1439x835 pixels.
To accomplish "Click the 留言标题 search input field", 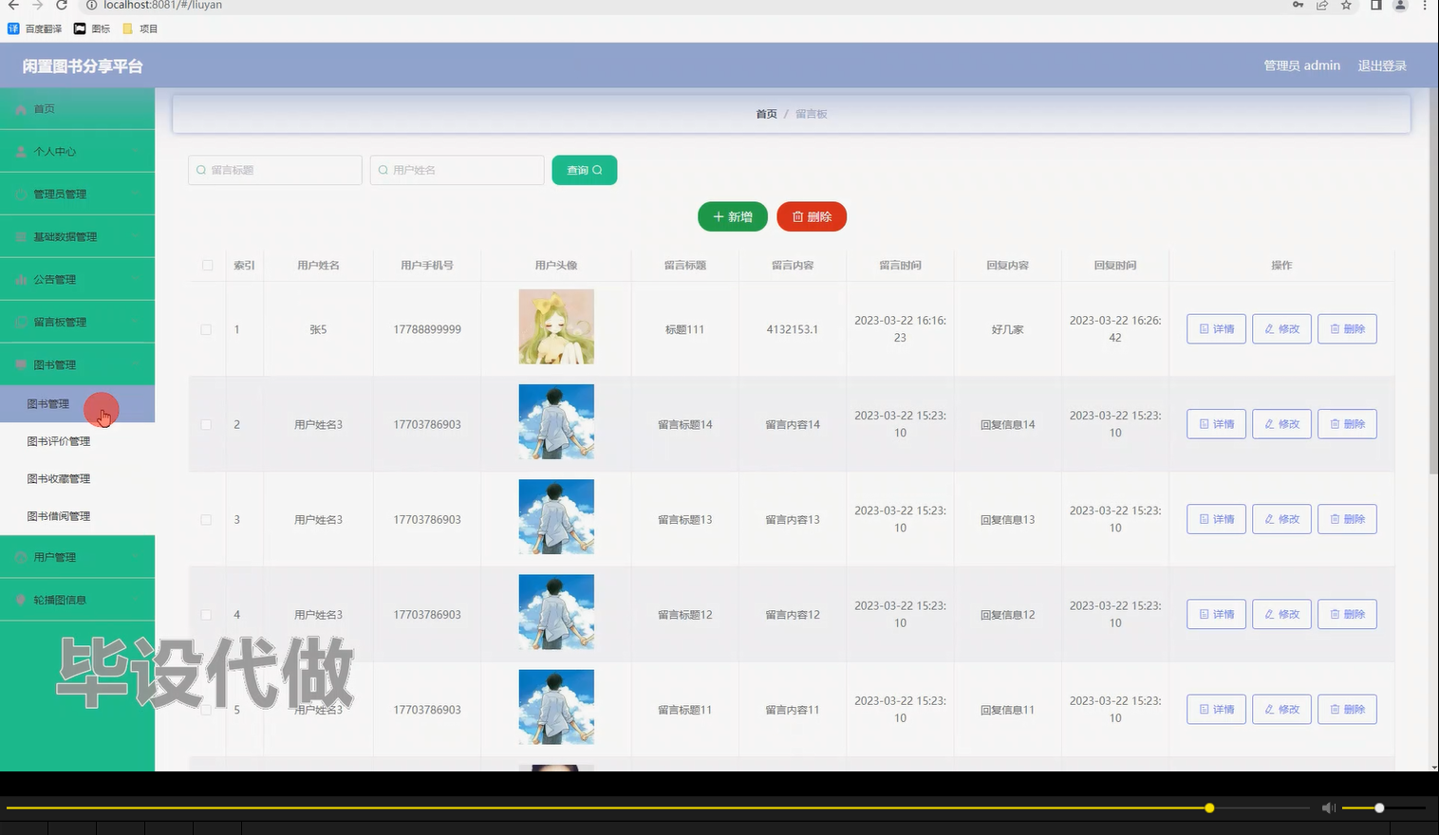I will point(275,170).
